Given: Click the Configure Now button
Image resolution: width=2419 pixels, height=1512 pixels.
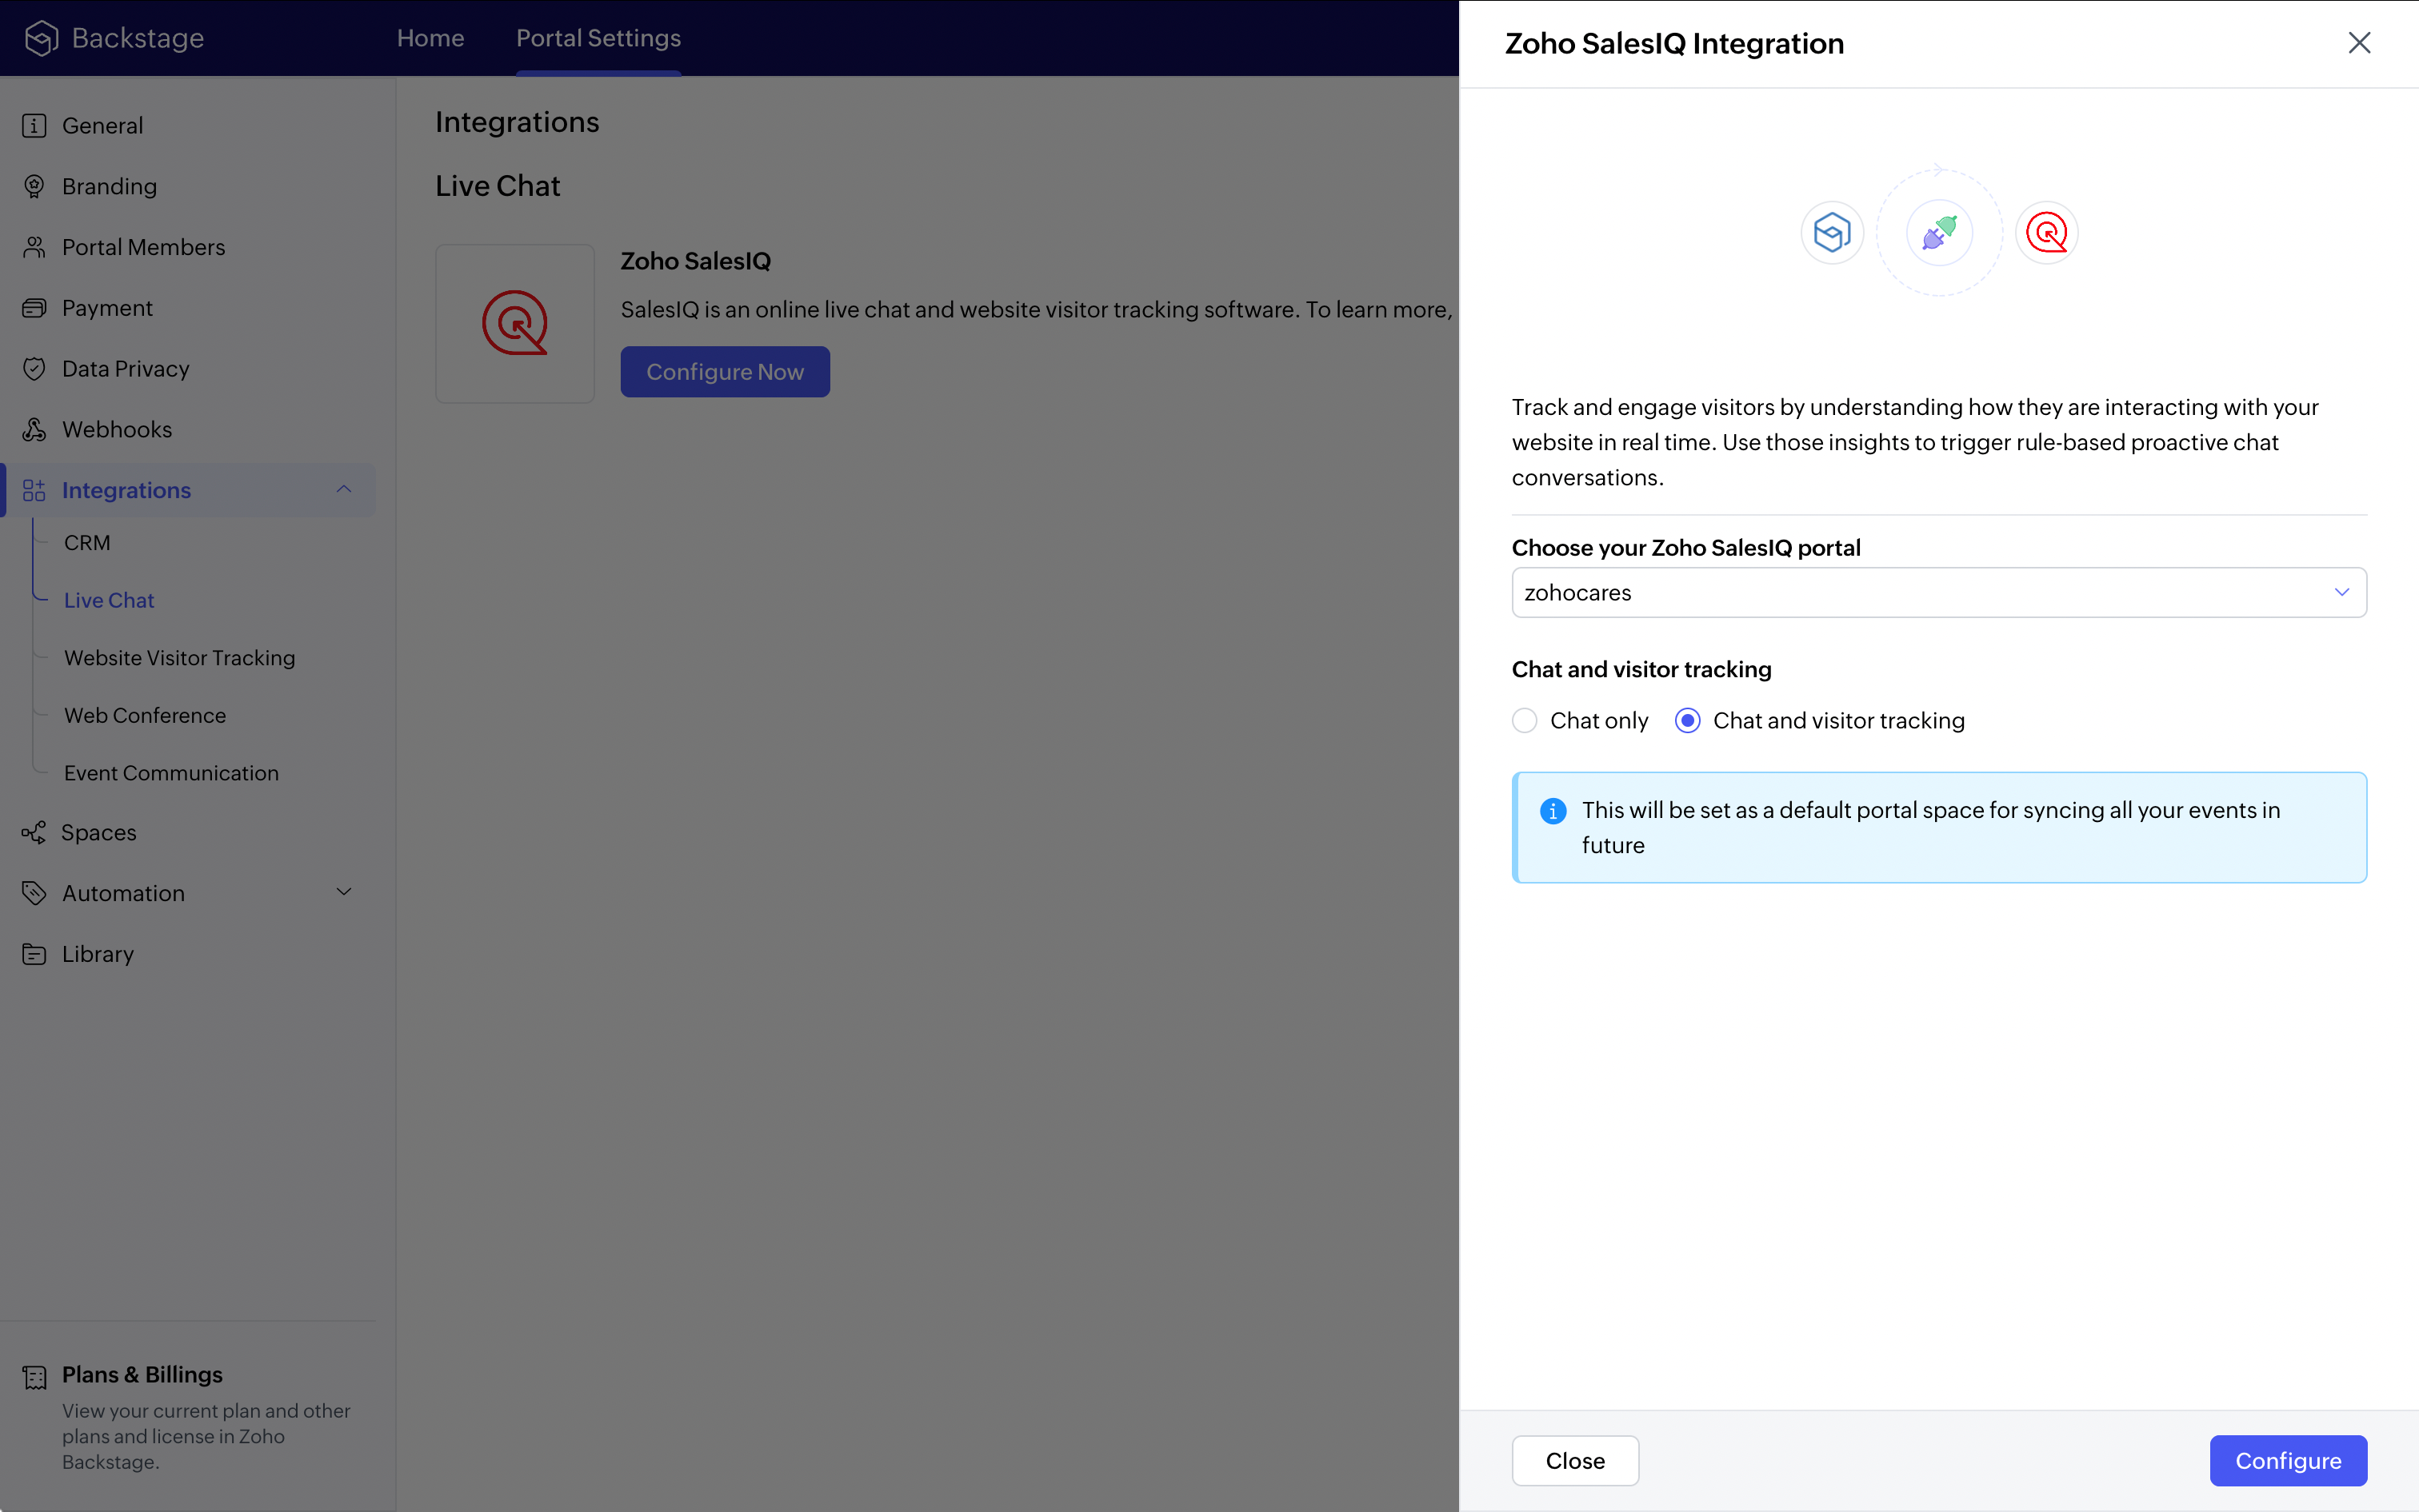Looking at the screenshot, I should click(x=726, y=372).
